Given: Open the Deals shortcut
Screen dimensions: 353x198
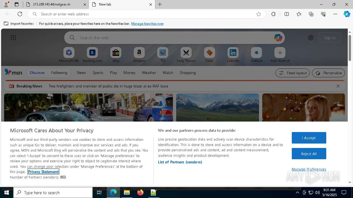Looking at the screenshot, I should click(x=210, y=55).
